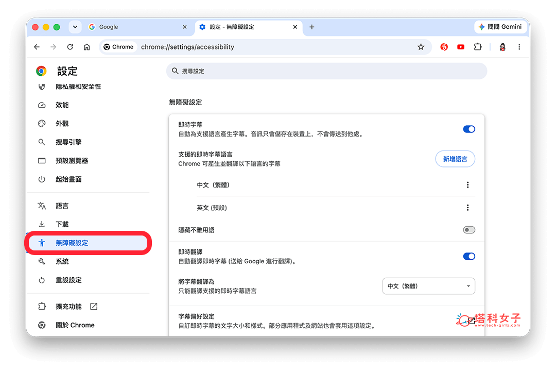The width and height of the screenshot is (556, 371).
Task: Bookmark this page with the star
Action: (421, 47)
